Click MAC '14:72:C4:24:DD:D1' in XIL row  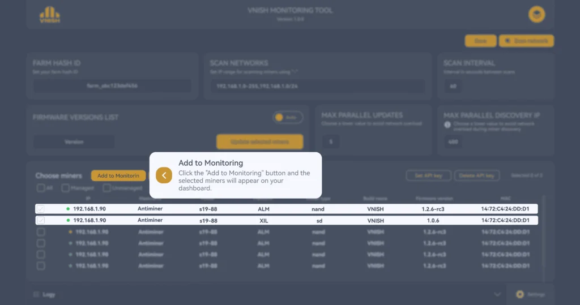pos(505,220)
